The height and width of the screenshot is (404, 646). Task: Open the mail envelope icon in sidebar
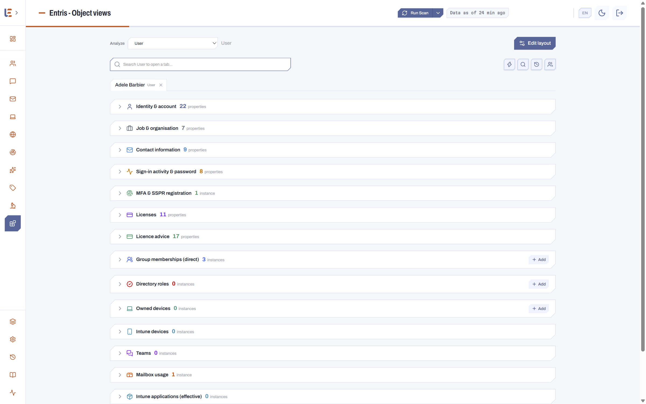tap(13, 99)
